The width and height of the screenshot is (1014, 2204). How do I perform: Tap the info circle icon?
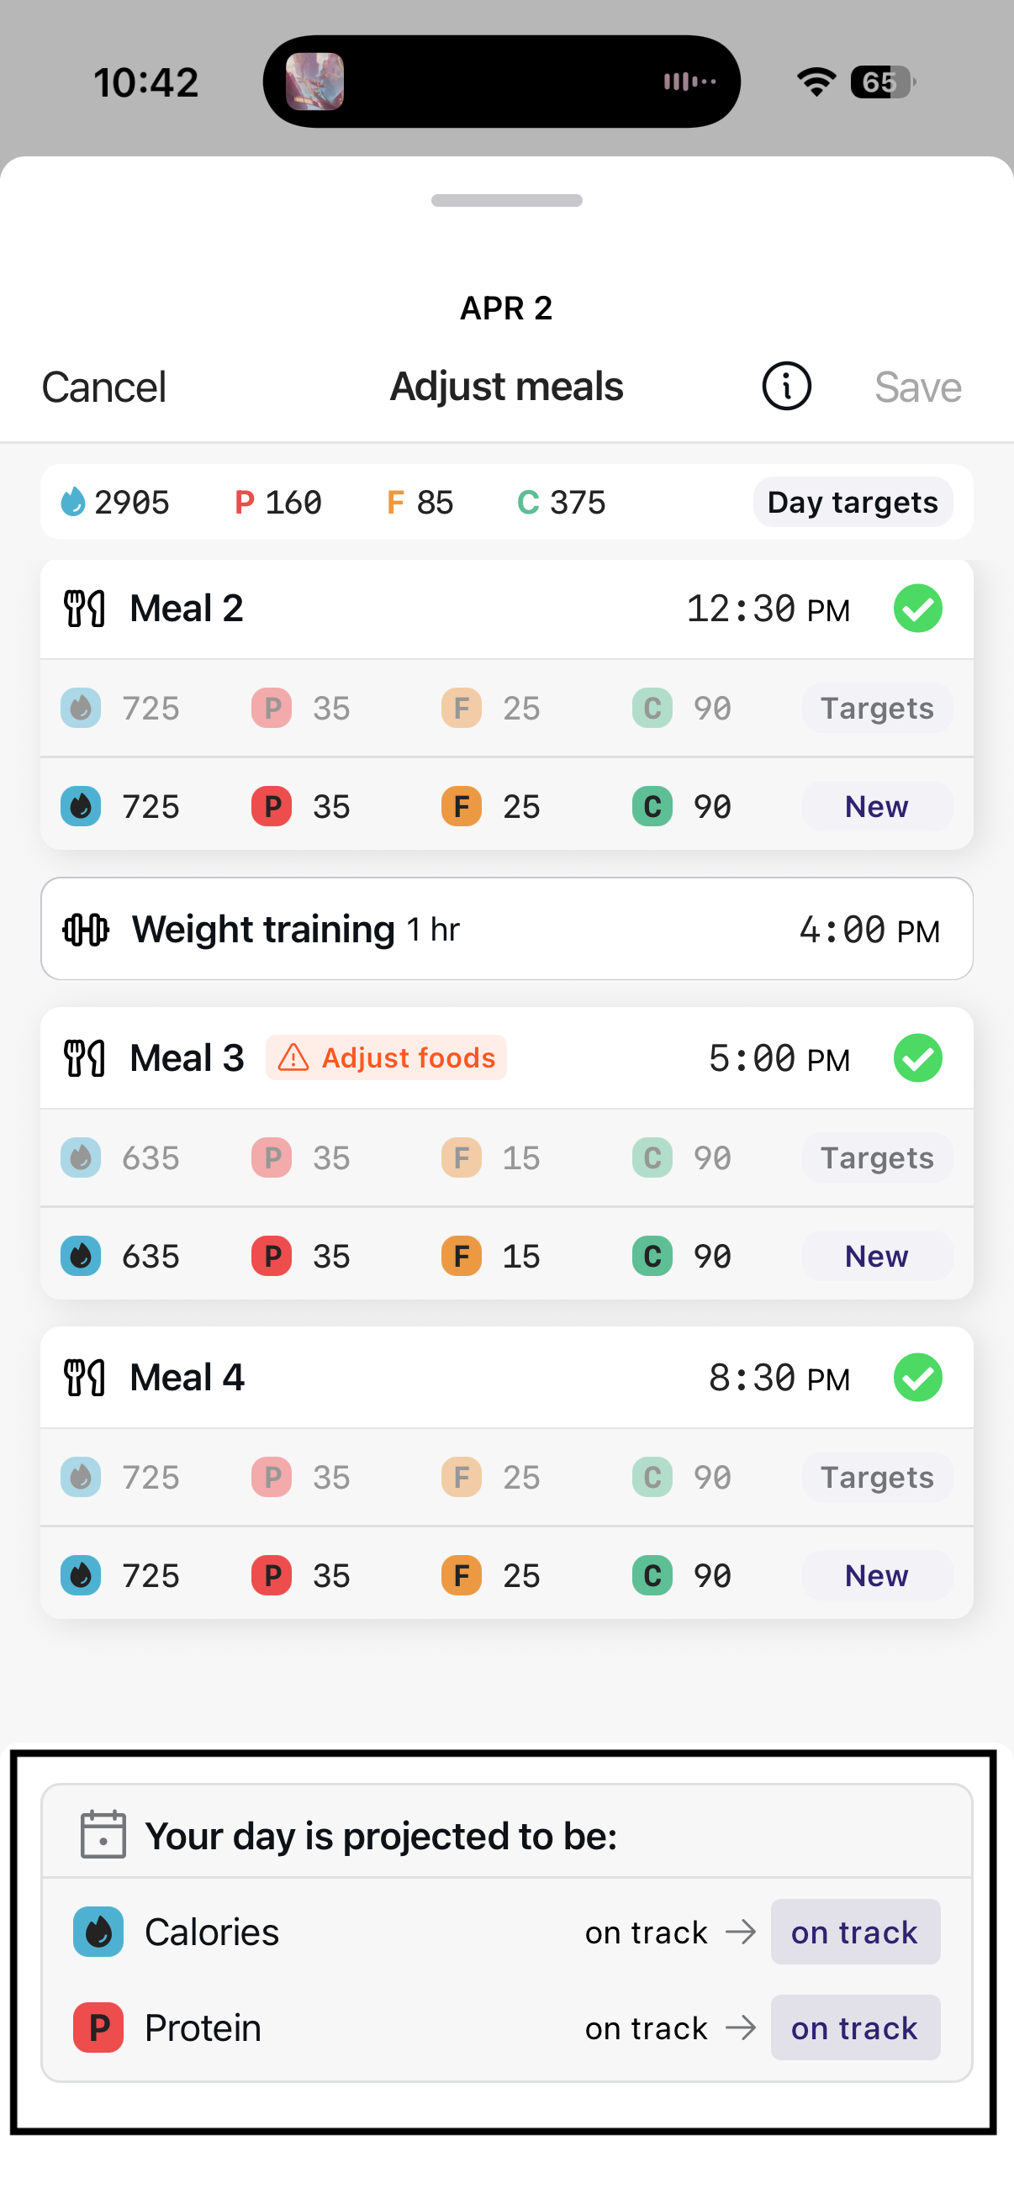[785, 387]
